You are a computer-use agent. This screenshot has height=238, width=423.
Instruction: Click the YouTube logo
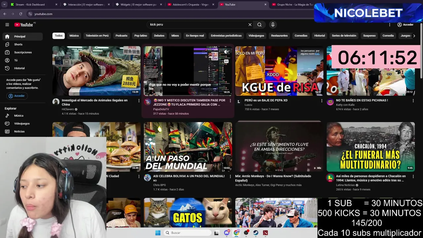pos(23,25)
